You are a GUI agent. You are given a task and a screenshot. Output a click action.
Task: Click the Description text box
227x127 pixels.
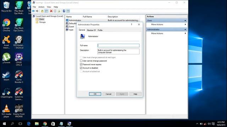click(x=118, y=52)
